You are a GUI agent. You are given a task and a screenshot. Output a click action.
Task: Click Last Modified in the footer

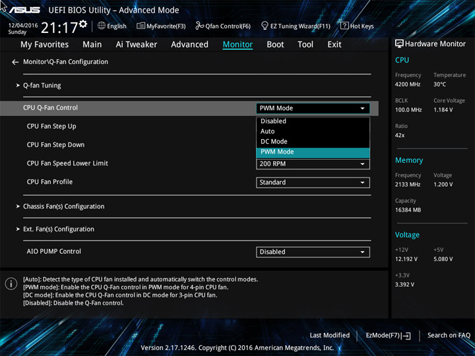330,336
